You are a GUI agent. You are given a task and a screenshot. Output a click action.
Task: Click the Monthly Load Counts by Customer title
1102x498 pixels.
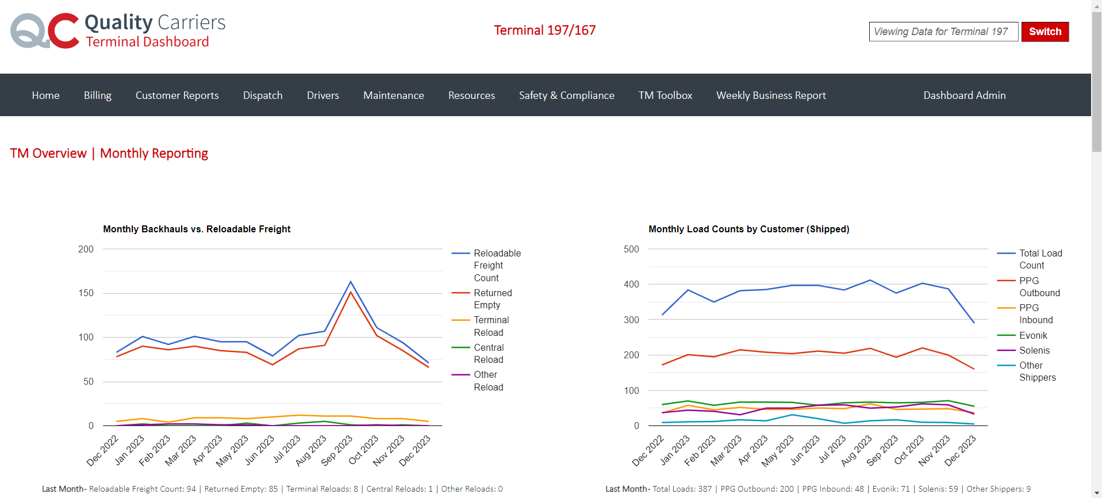[x=749, y=229]
